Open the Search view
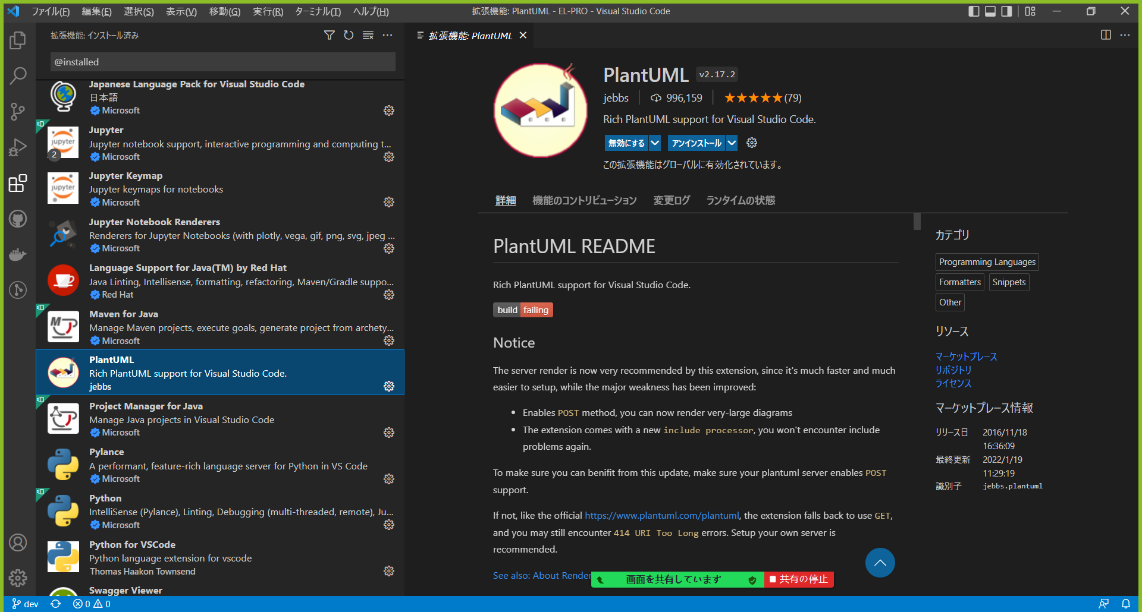This screenshot has width=1142, height=612. pyautogui.click(x=18, y=76)
